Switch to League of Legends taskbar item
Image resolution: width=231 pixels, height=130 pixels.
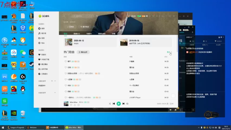point(16,127)
